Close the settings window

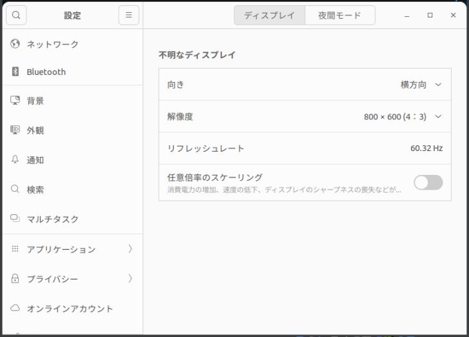pyautogui.click(x=453, y=15)
